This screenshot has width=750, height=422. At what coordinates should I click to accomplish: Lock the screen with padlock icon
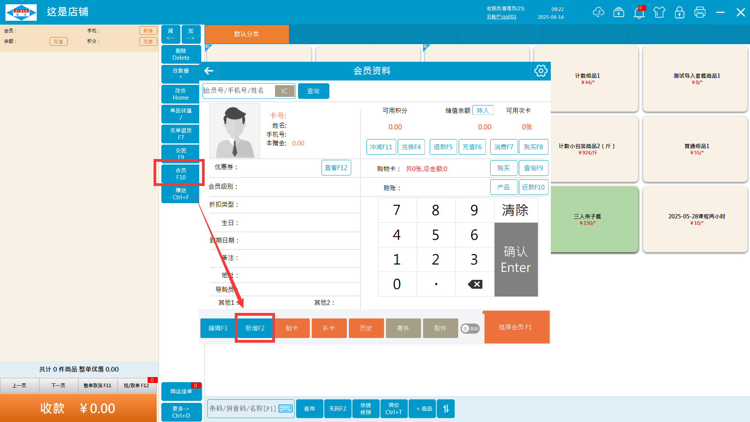pyautogui.click(x=680, y=13)
